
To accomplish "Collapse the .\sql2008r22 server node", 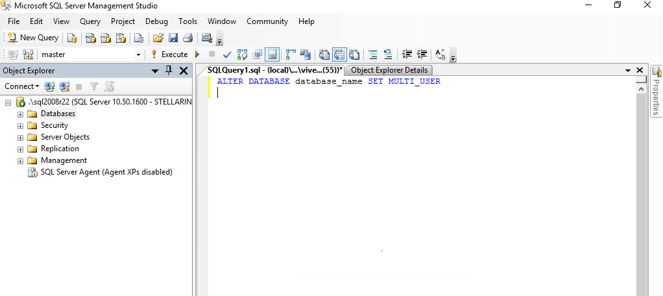I will click(8, 103).
